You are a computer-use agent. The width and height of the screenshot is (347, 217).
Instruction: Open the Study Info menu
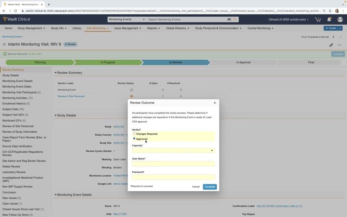[x=59, y=28]
